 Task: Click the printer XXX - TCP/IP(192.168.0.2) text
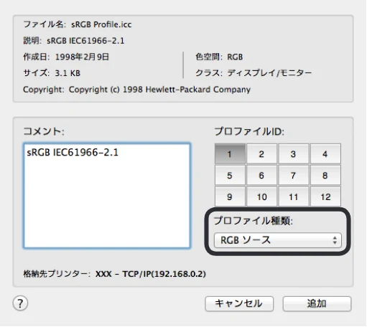pyautogui.click(x=151, y=274)
